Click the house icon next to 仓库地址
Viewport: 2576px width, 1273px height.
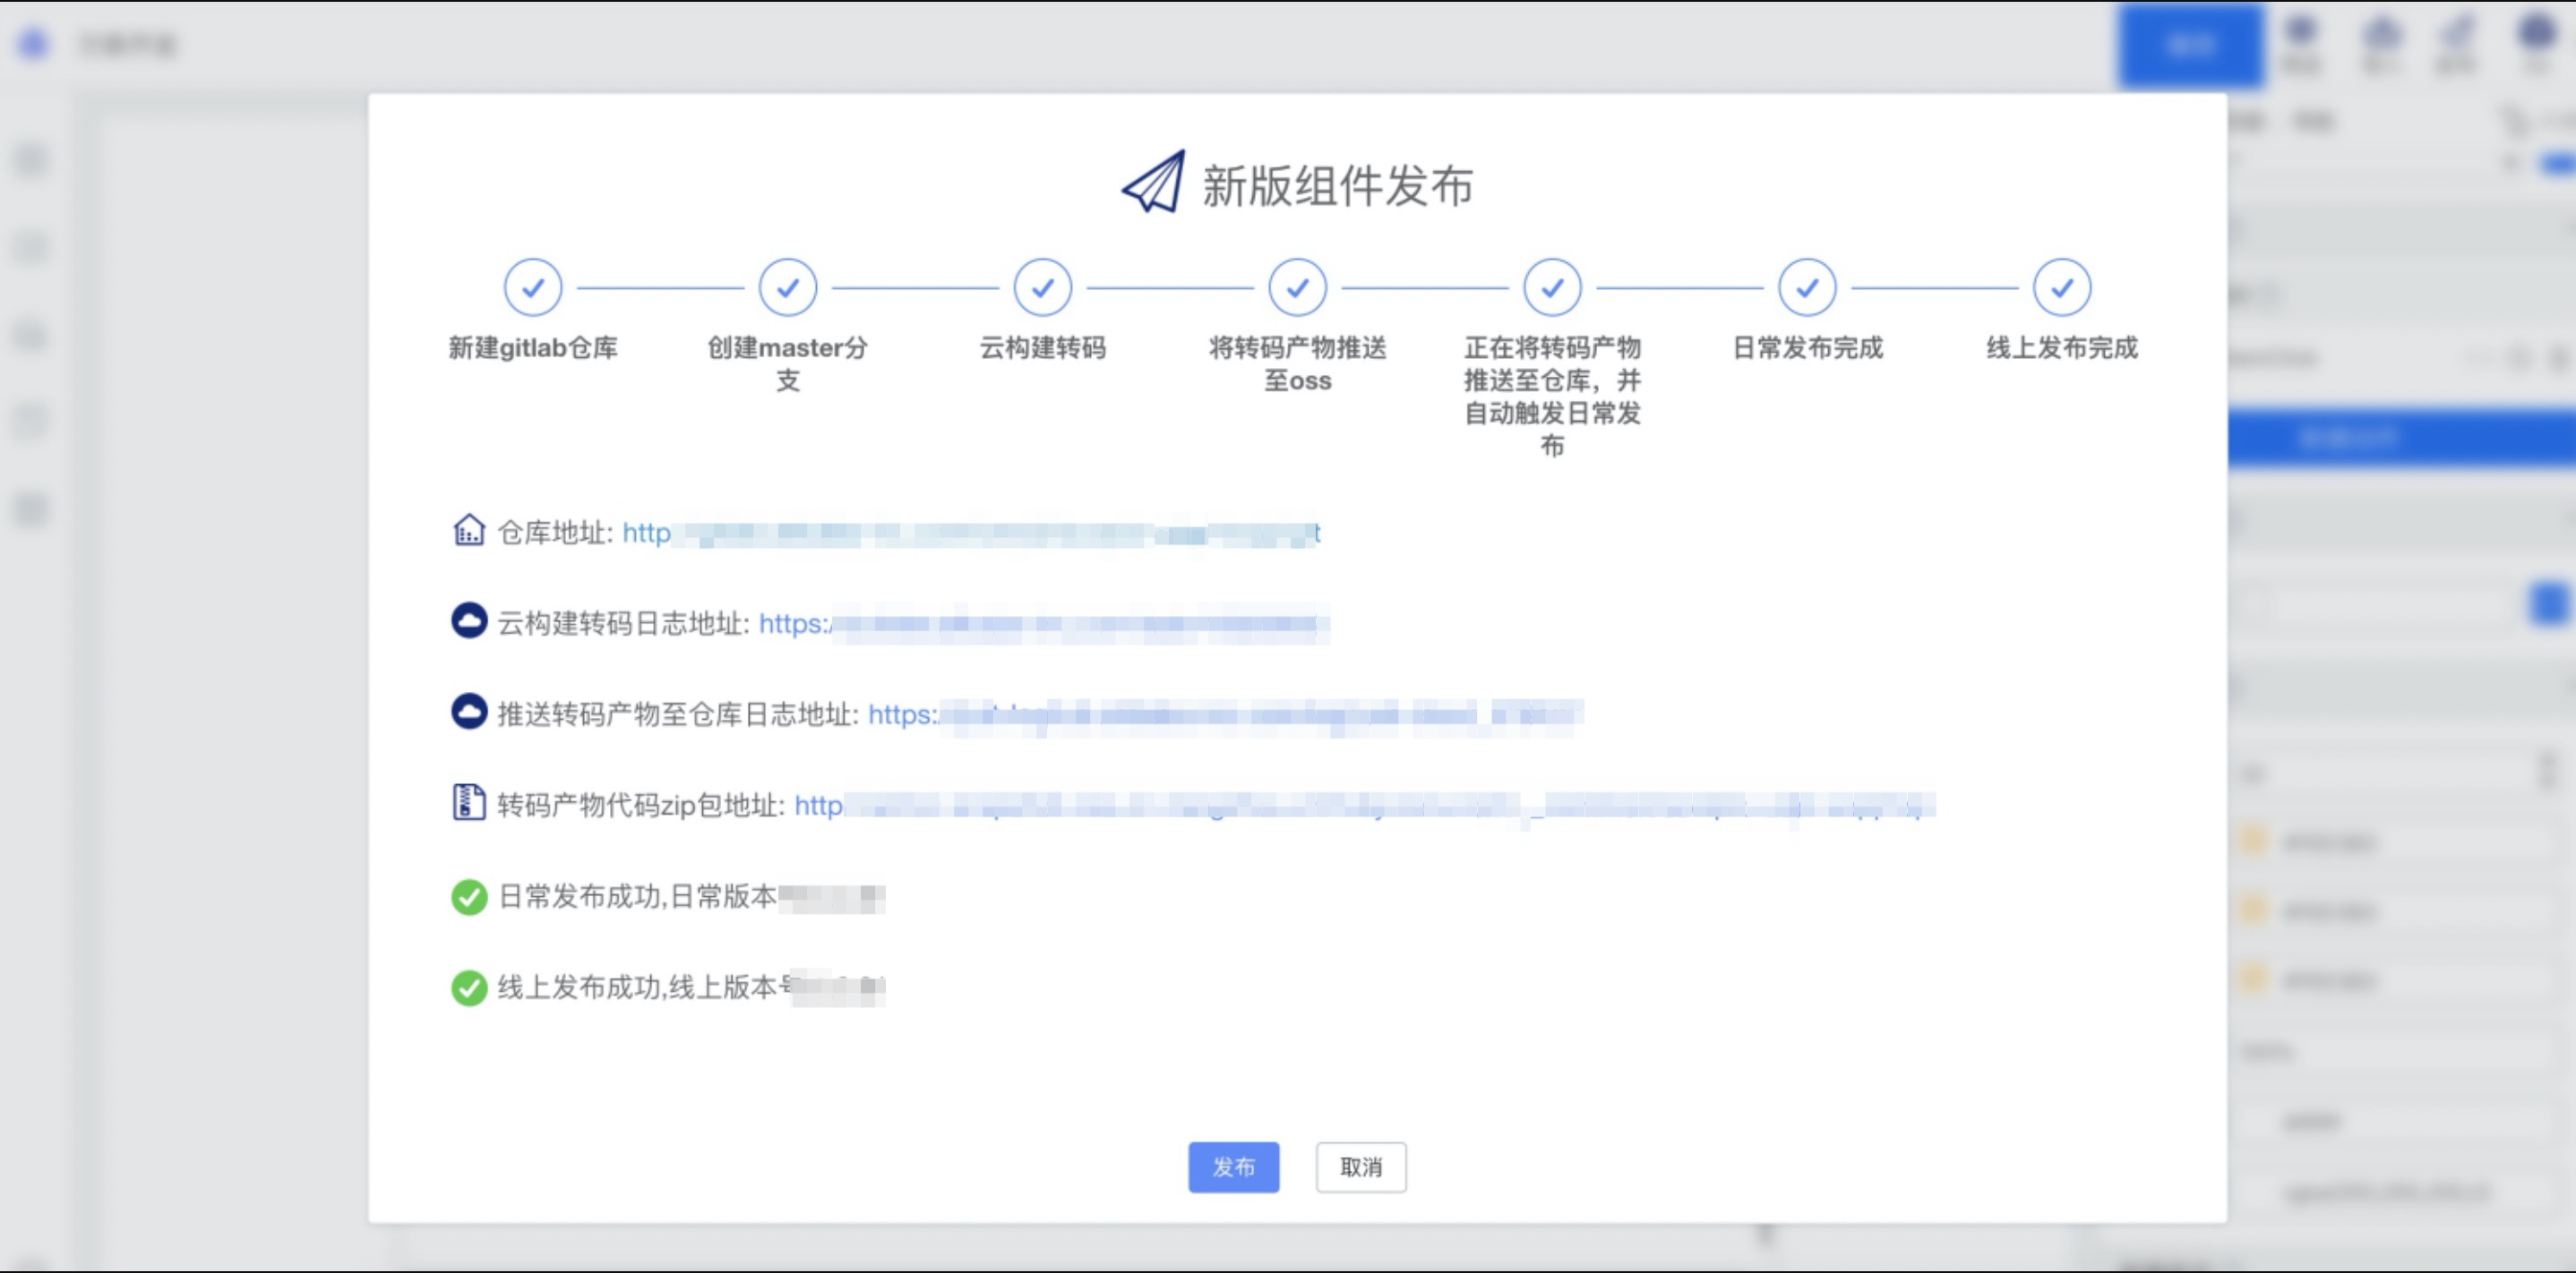[x=469, y=531]
